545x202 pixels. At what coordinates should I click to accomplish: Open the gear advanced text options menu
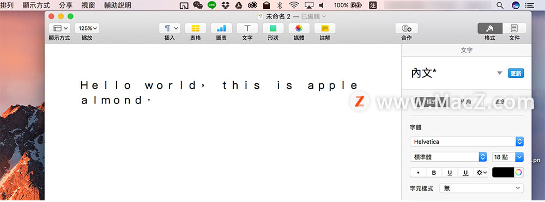point(481,173)
